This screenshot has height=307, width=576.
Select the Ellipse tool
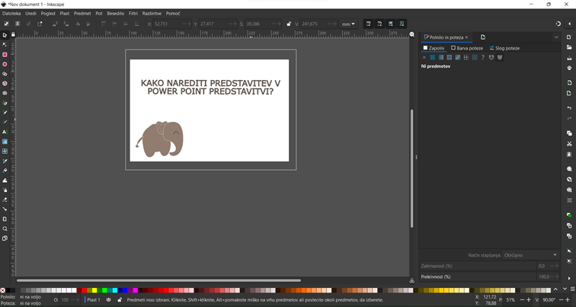tap(5, 64)
